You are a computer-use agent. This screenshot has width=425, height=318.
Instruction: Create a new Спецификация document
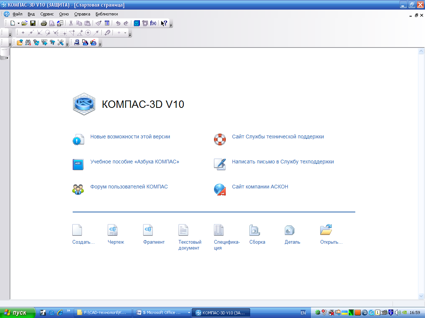coord(219,230)
